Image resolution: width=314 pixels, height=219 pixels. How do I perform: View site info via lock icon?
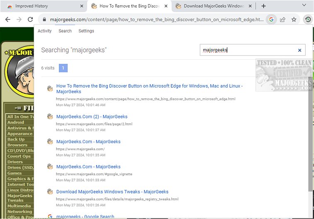tap(44, 19)
